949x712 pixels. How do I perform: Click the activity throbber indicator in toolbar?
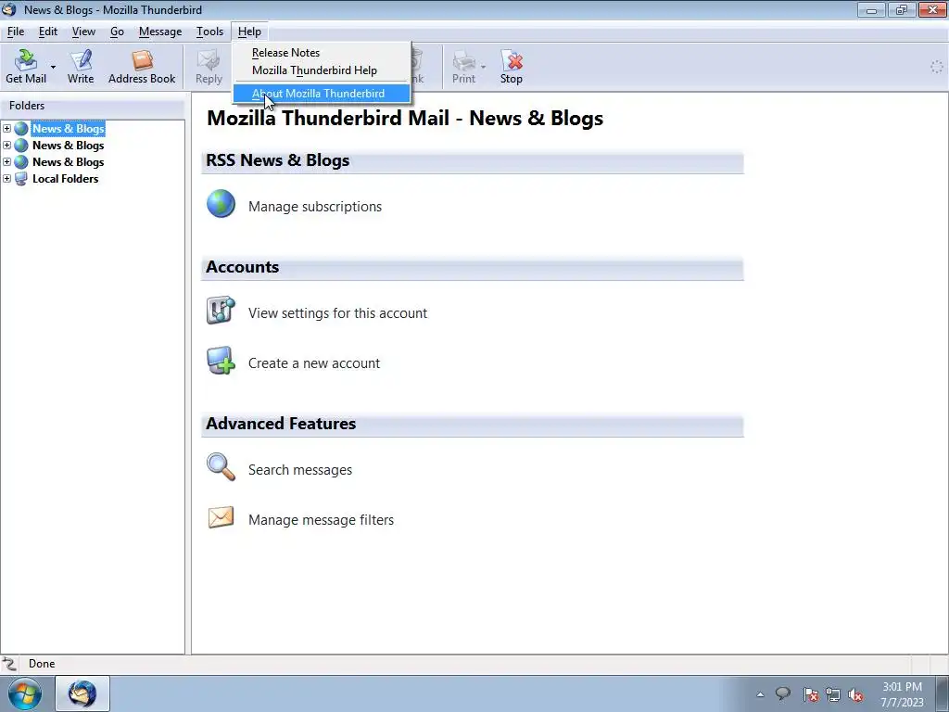pyautogui.click(x=936, y=67)
